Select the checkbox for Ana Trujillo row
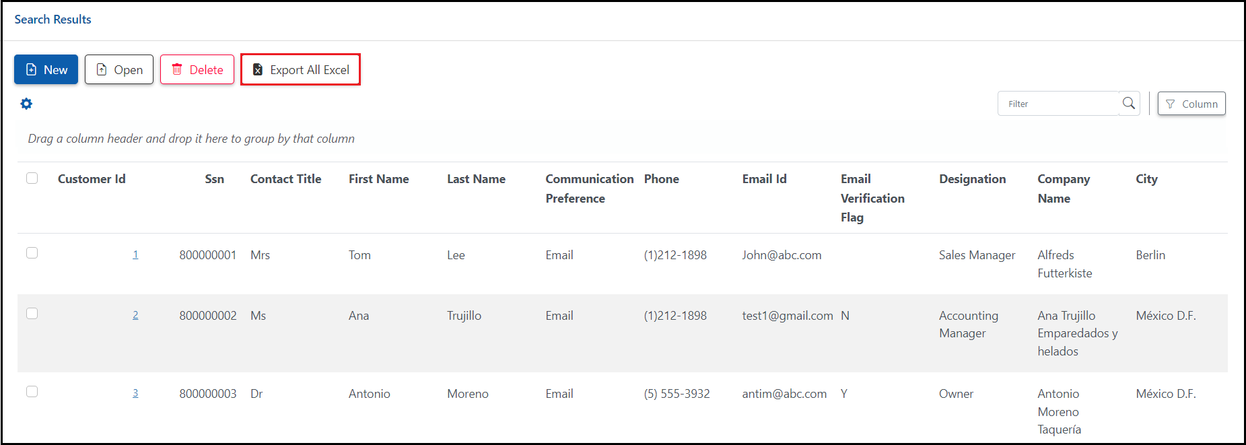 [32, 314]
